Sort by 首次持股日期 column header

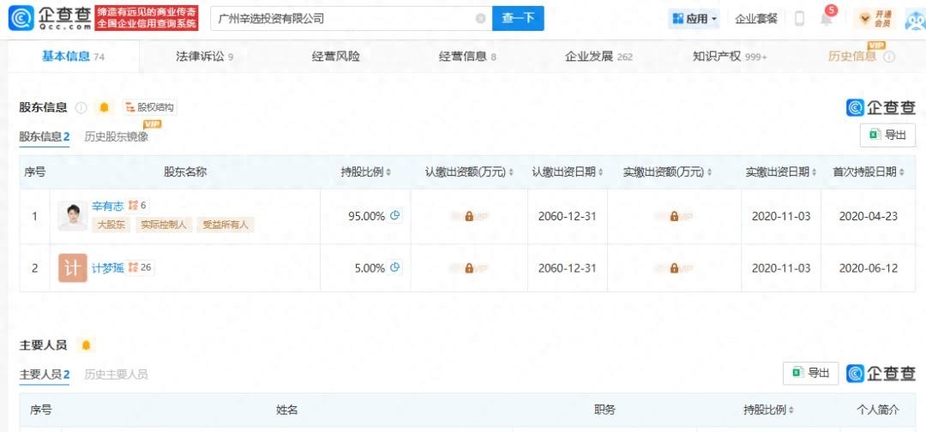coord(867,172)
